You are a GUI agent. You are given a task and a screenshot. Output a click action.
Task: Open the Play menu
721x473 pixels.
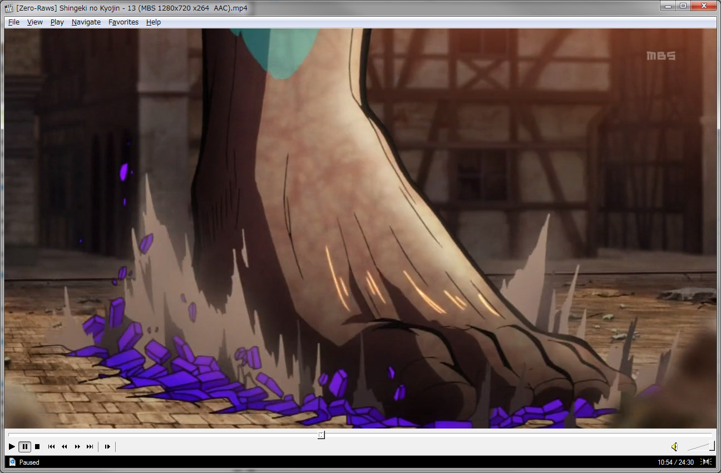(x=57, y=22)
